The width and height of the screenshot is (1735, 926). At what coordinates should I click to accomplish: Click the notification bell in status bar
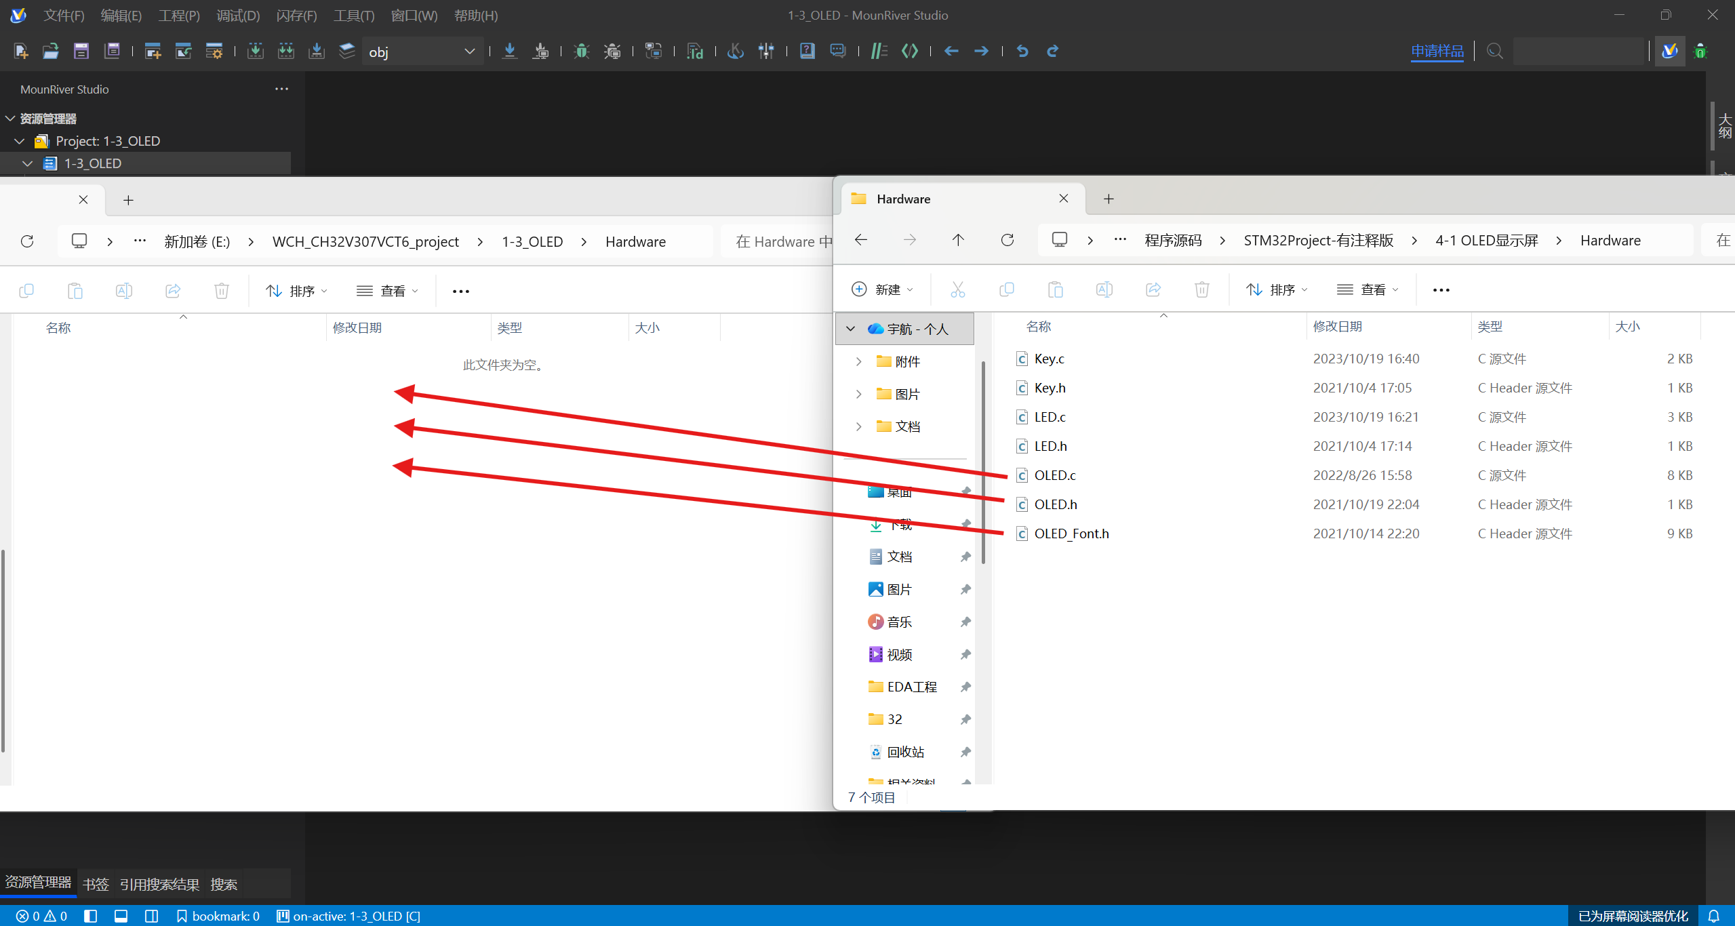pos(1713,916)
